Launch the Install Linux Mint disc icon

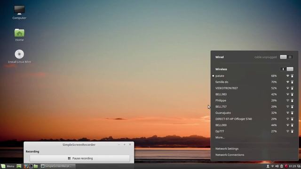(x=19, y=56)
